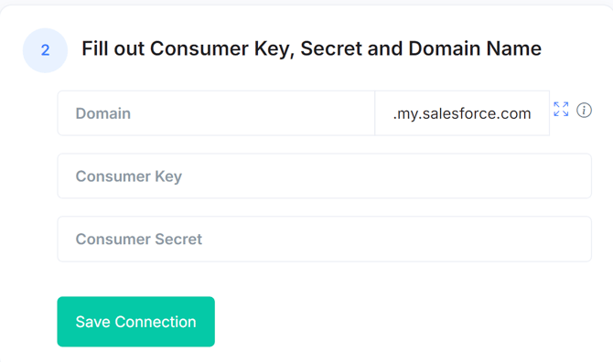613x362 pixels.
Task: Click the 'Fill out Consumer Key' heading
Action: click(311, 48)
